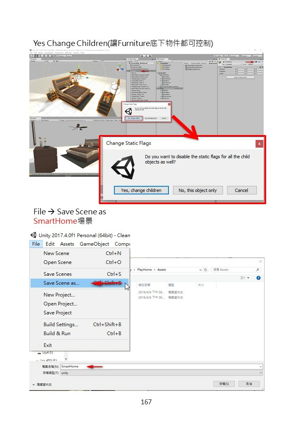Viewport: 293px width, 423px height.
Task: Click the Game view Scale slider
Action: (74, 120)
